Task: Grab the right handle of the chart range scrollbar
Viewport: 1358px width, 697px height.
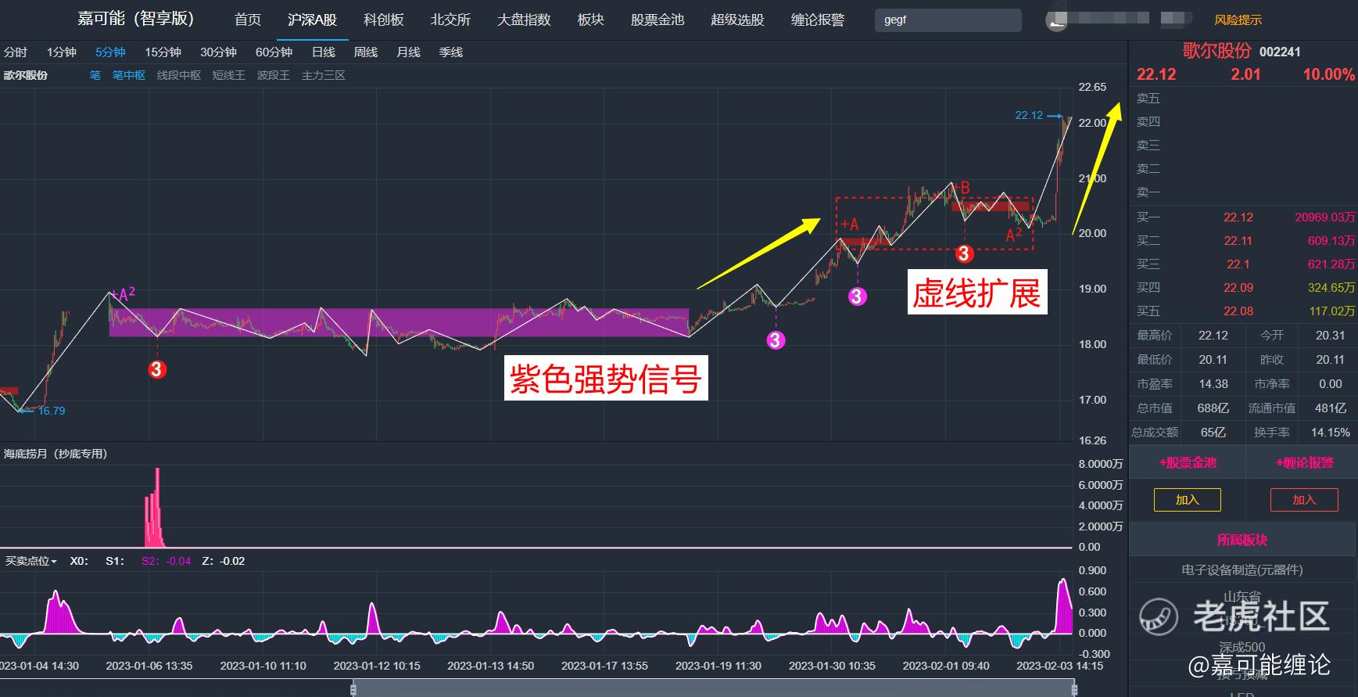Action: coord(1074,688)
